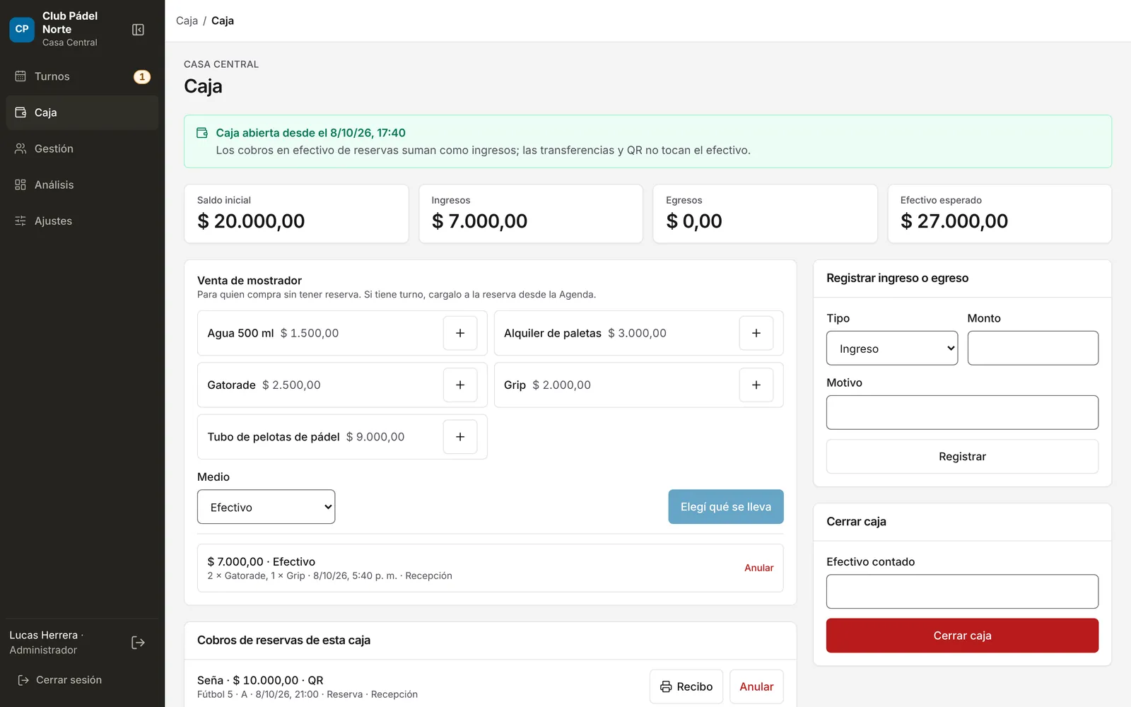Image resolution: width=1131 pixels, height=707 pixels.
Task: Click the Ingresos $ 7.000,00 value
Action: (479, 221)
